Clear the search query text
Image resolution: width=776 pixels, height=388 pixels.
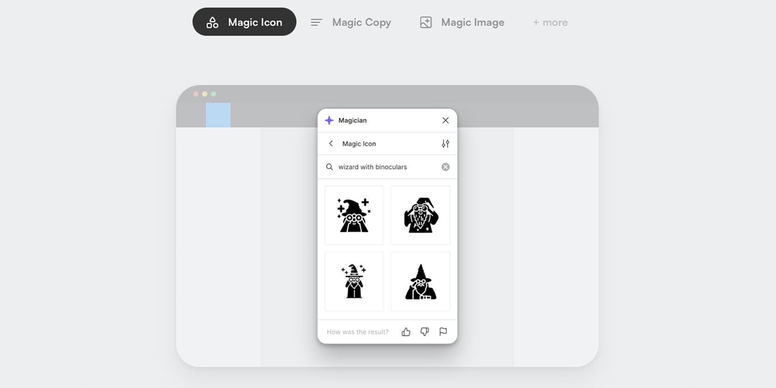pos(445,167)
